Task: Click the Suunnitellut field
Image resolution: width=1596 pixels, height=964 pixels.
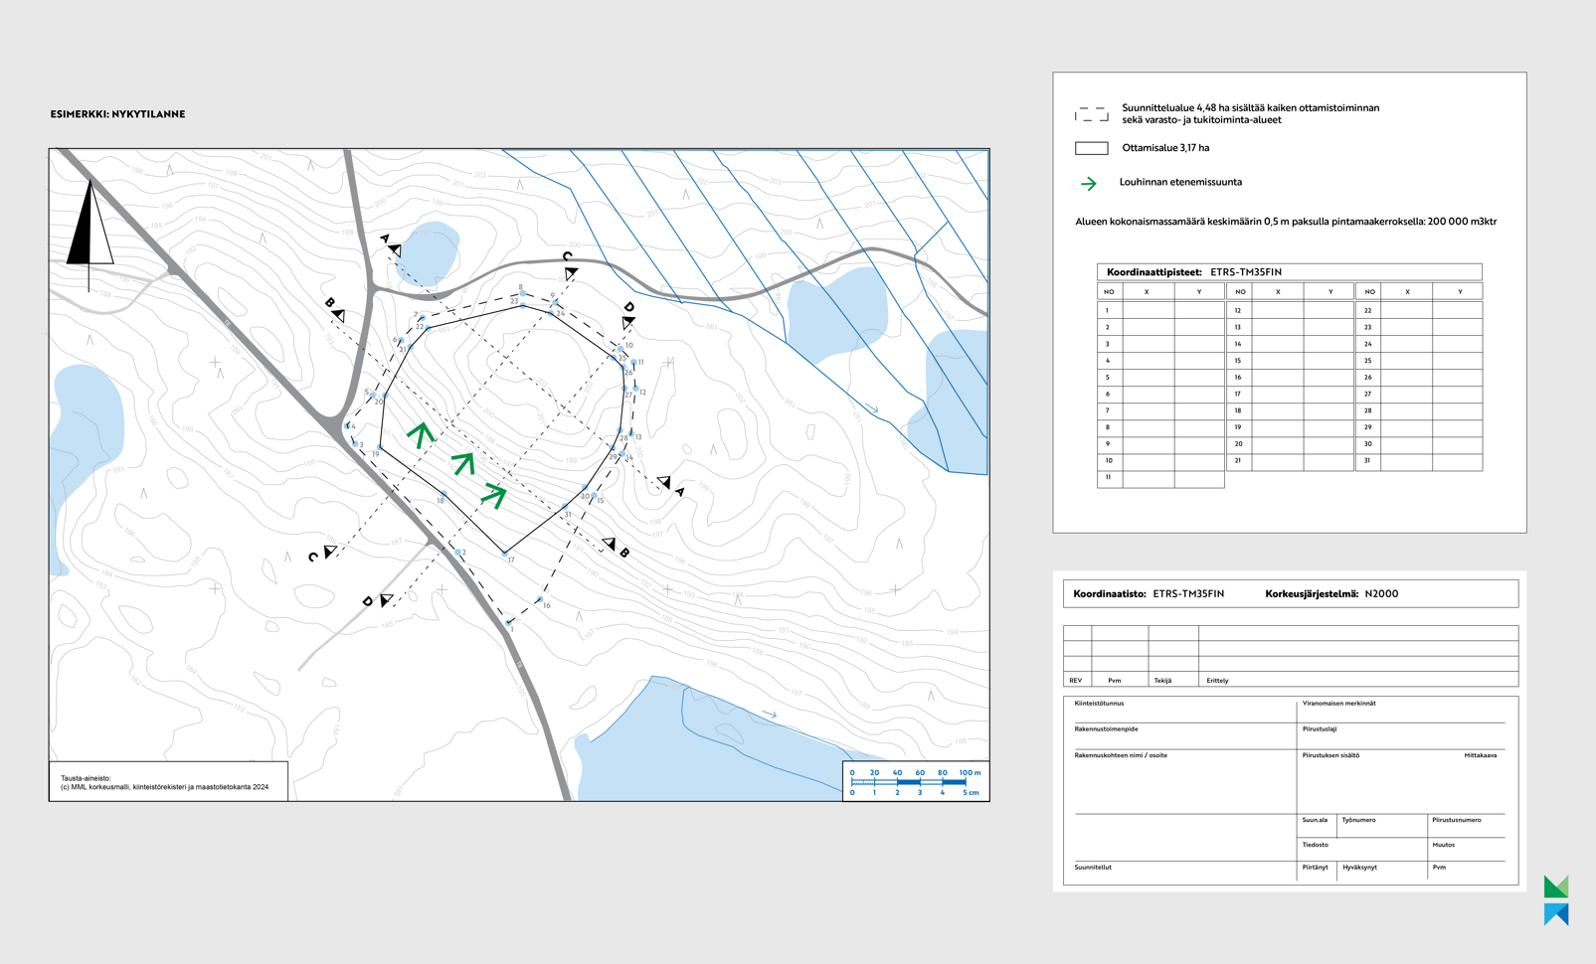Action: (1185, 872)
